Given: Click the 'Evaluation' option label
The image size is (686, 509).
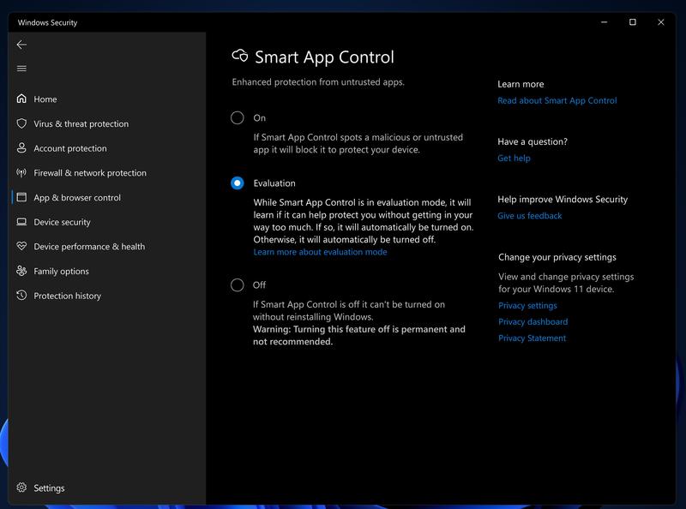Looking at the screenshot, I should [x=274, y=183].
